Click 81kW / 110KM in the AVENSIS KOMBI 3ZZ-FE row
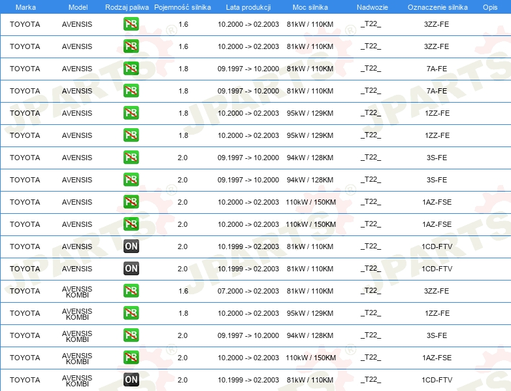The height and width of the screenshot is (391, 511). 310,291
